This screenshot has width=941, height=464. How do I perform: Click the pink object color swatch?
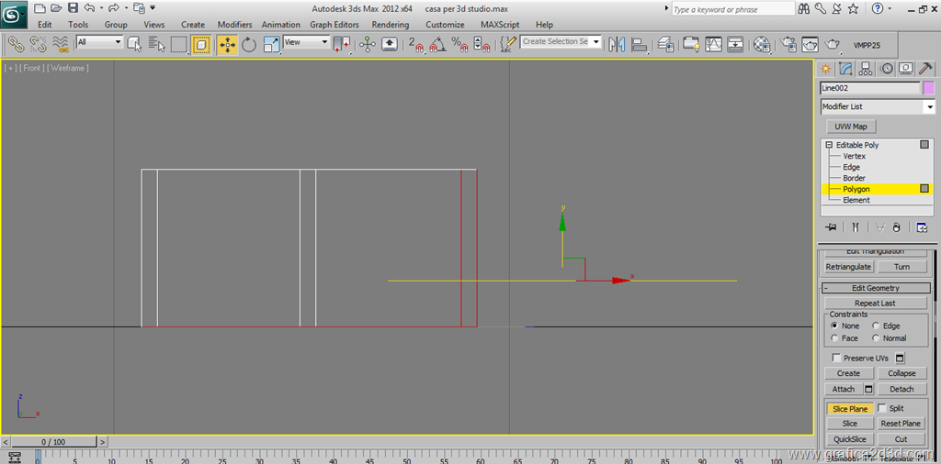pos(929,88)
